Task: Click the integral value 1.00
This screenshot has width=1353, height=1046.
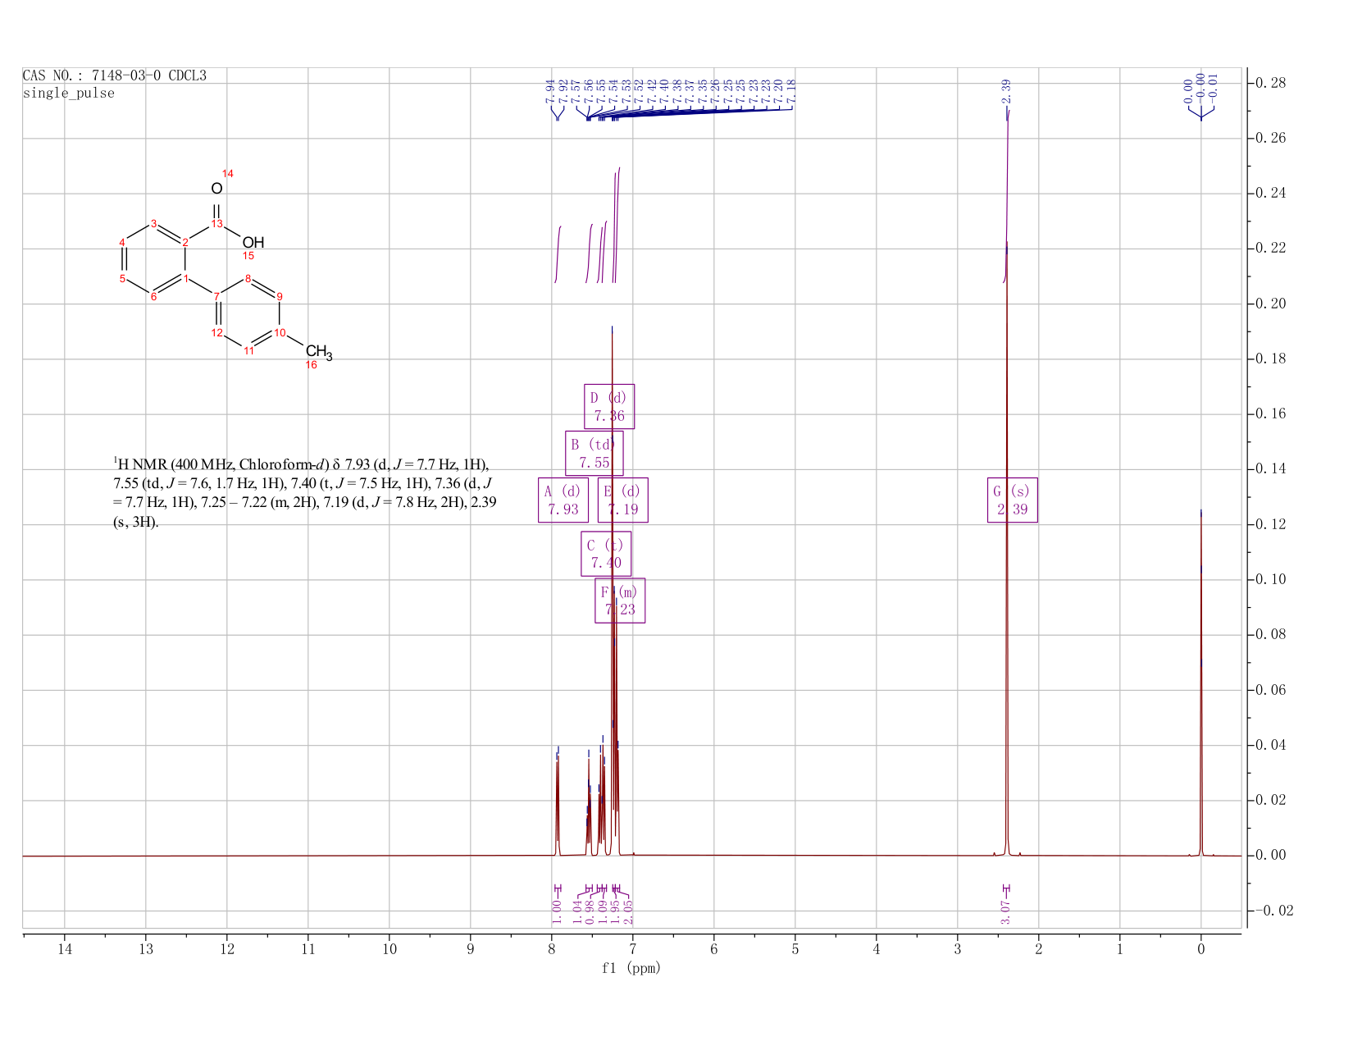Action: pos(557,911)
